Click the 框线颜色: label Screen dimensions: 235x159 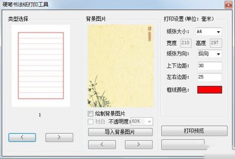178,90
